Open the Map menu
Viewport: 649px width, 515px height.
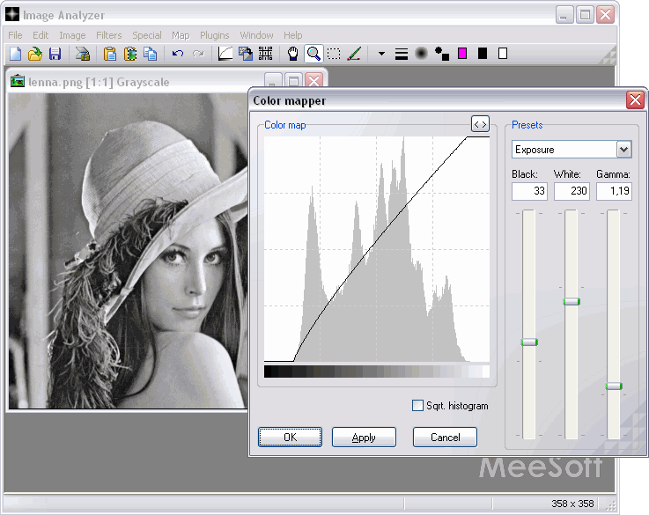(x=181, y=35)
